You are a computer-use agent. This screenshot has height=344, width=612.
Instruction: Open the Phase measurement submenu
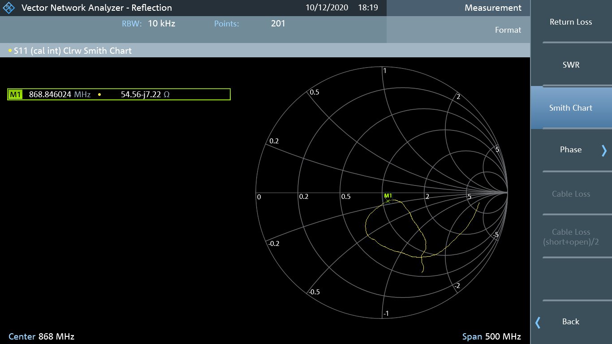point(571,150)
